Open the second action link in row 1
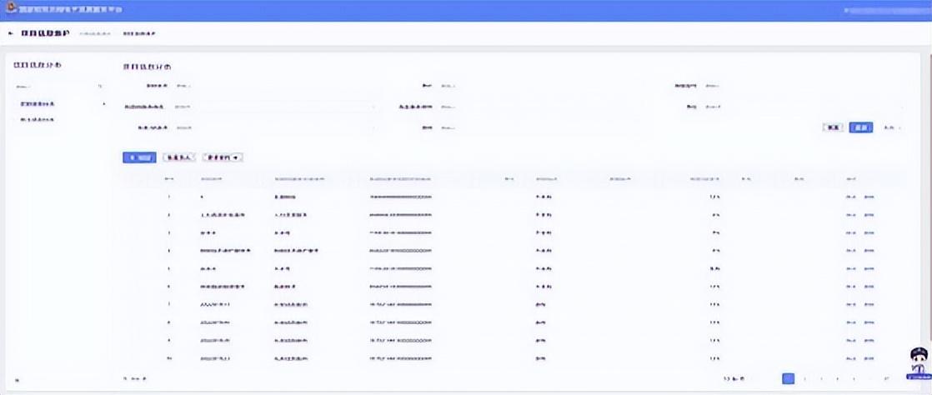Image resolution: width=932 pixels, height=395 pixels. [869, 197]
